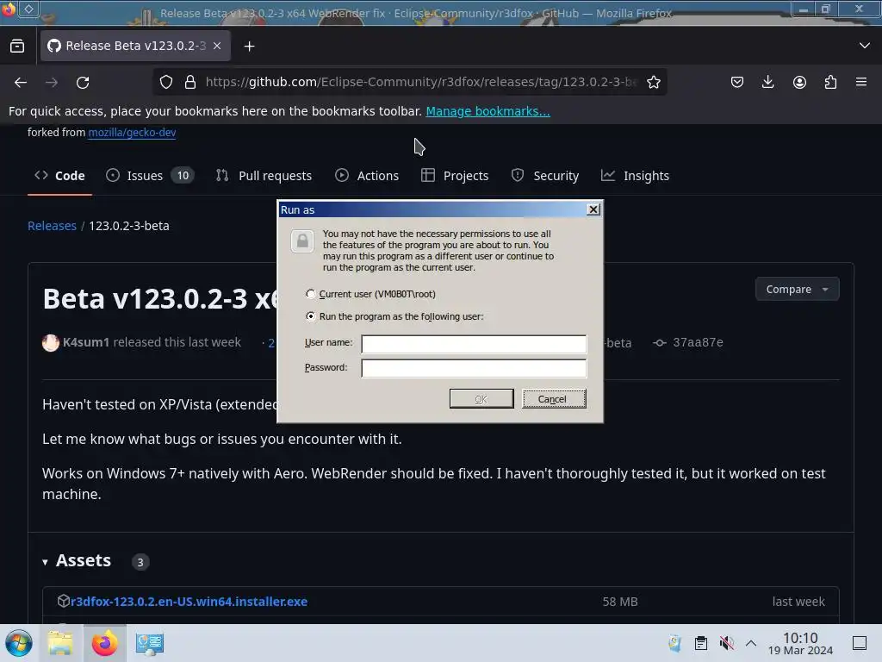Open K4sum1 author profile link
The image size is (882, 662).
[85, 342]
